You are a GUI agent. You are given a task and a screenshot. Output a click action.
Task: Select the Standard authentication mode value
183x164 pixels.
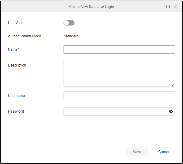71,36
